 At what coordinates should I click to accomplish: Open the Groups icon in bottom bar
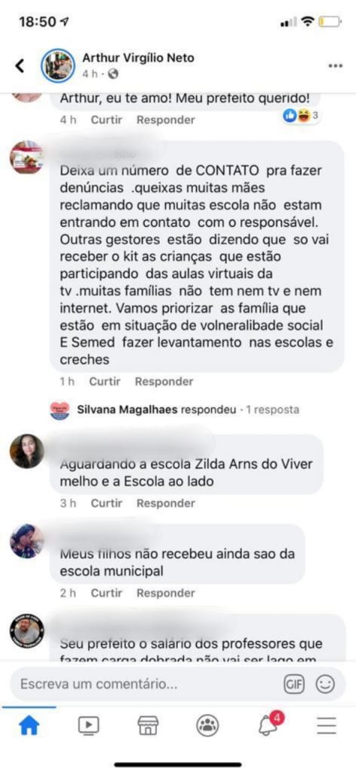[207, 725]
